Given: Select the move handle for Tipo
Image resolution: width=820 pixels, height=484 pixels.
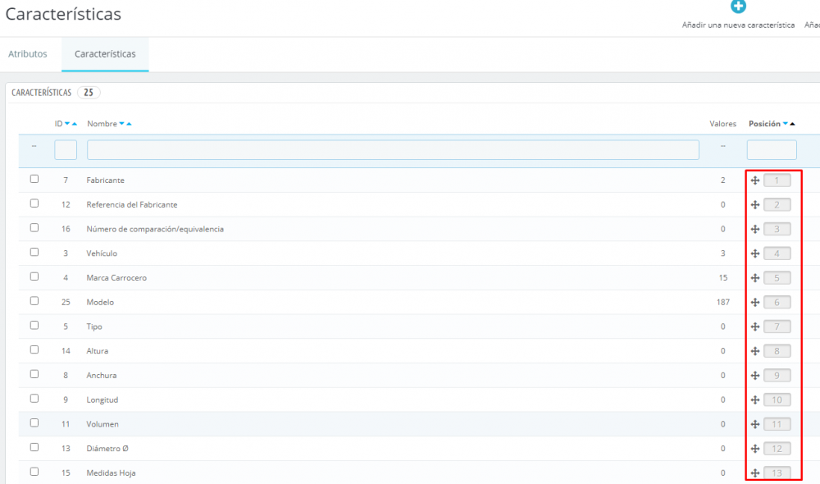Looking at the screenshot, I should coord(755,326).
